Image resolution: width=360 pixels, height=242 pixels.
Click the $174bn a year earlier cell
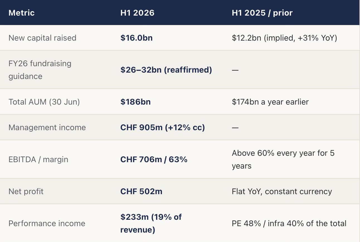click(270, 102)
